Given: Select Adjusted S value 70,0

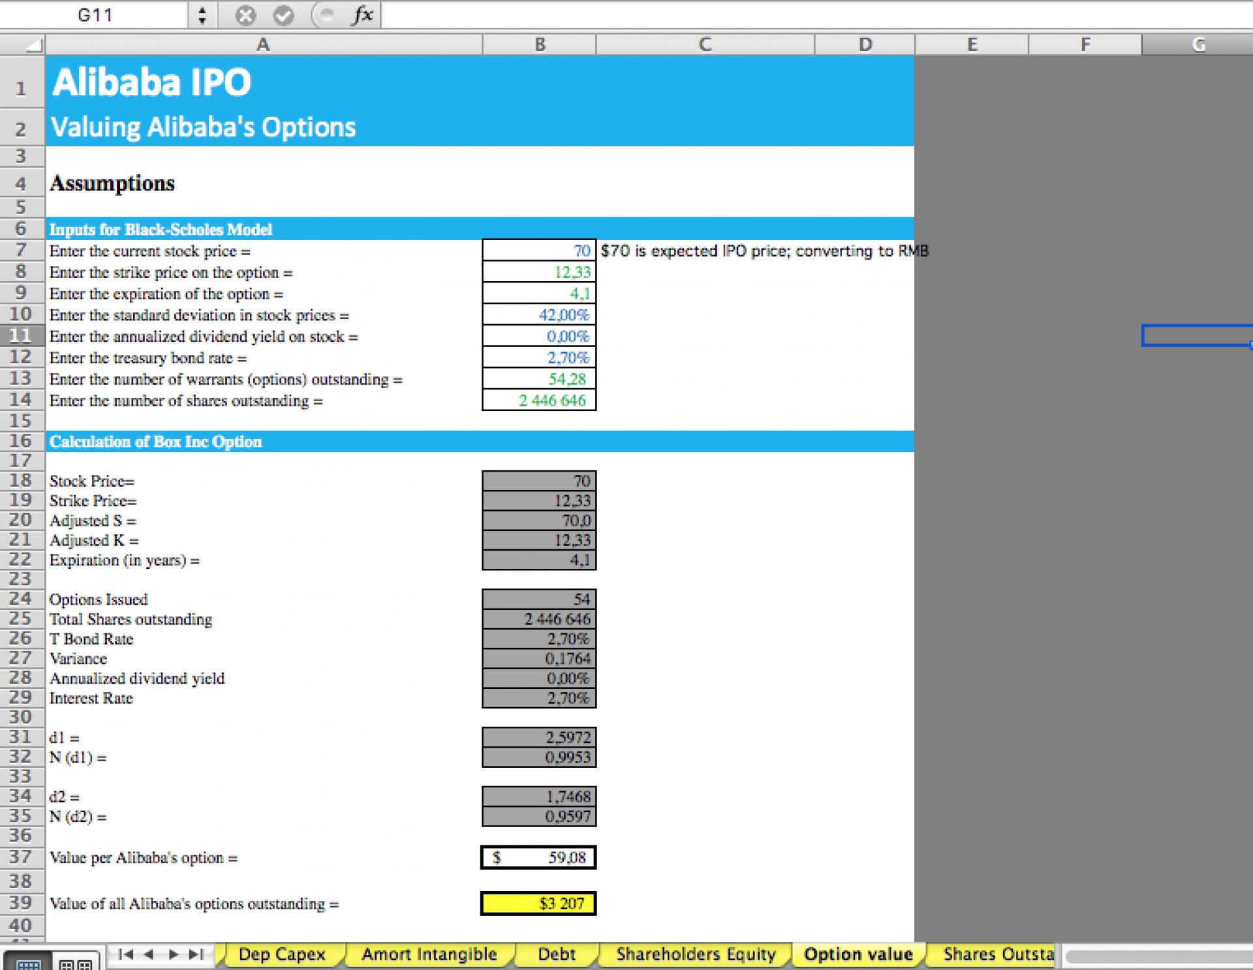Looking at the screenshot, I should [539, 520].
